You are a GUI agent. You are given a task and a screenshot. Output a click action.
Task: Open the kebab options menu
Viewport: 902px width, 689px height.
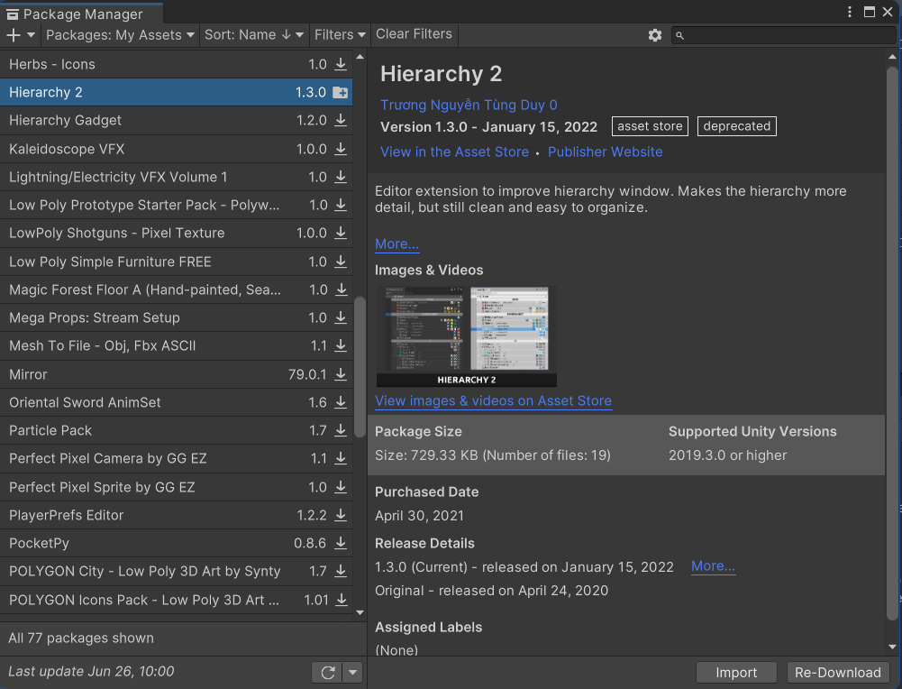850,12
